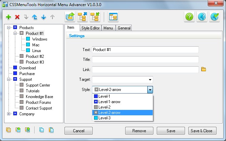This screenshot has width=226, height=141.
Task: Click the Save button
Action: pyautogui.click(x=171, y=131)
